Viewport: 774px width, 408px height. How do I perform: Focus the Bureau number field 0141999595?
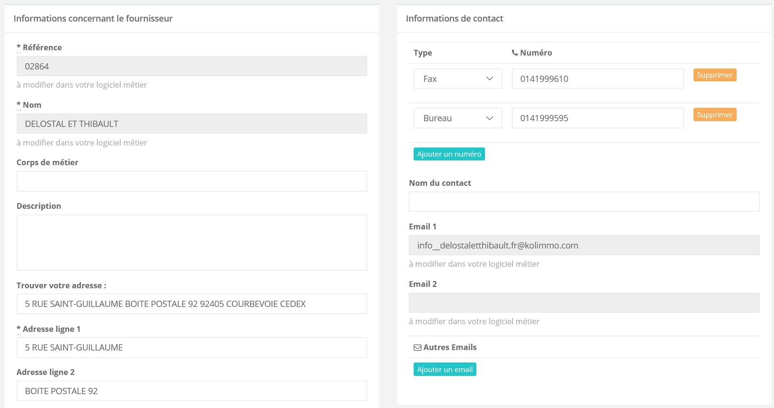pyautogui.click(x=598, y=118)
